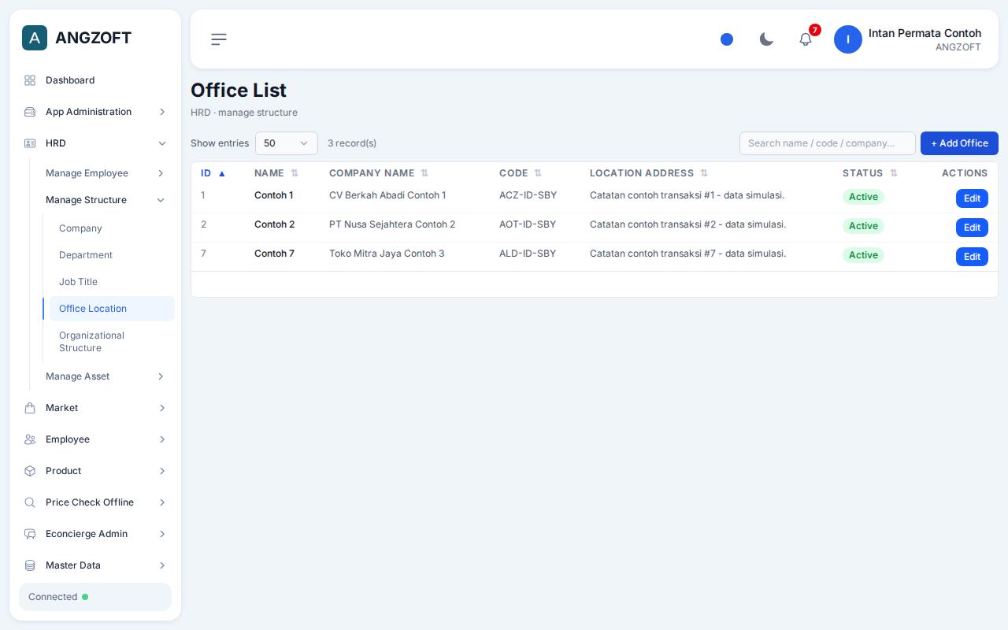
Task: Click the Connected status indicator
Action: click(x=95, y=597)
